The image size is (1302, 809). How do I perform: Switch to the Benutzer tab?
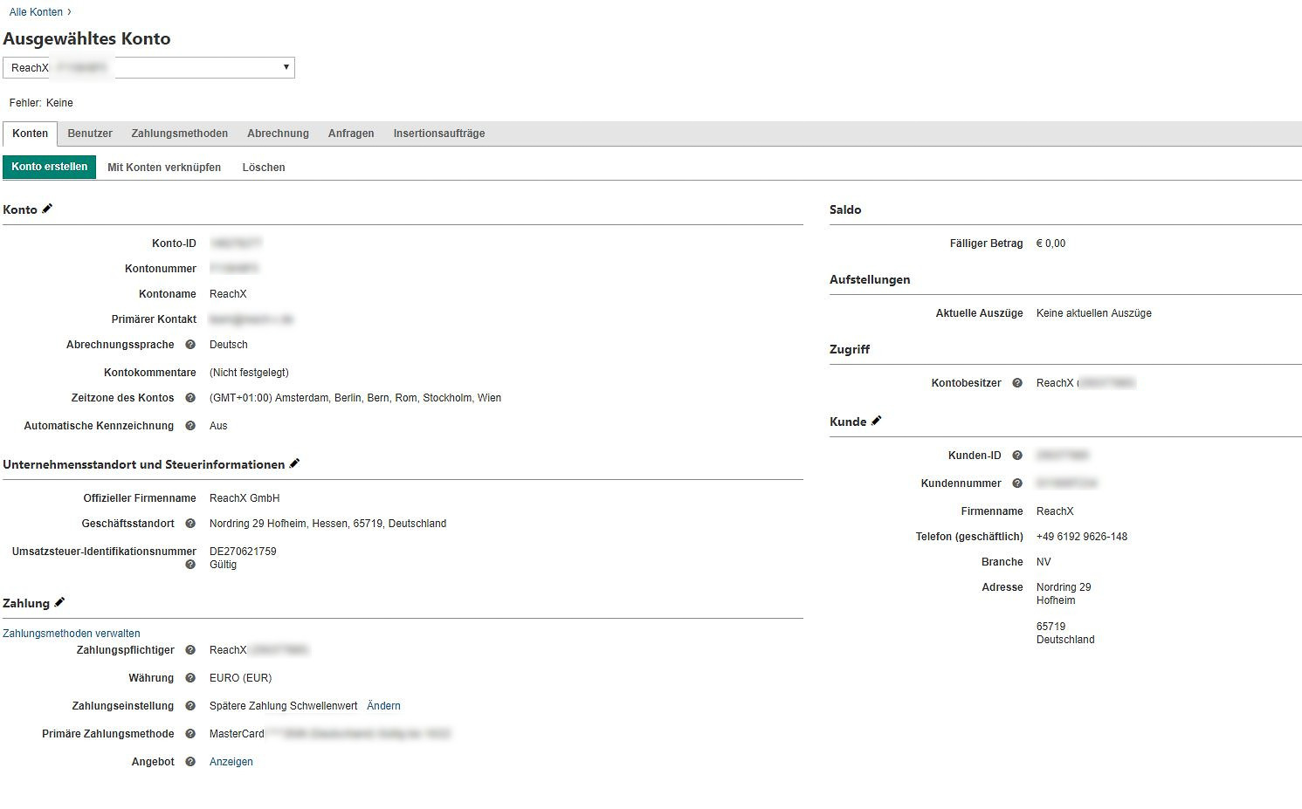pos(90,134)
